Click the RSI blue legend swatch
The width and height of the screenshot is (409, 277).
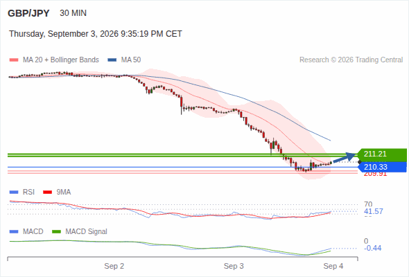(x=14, y=193)
